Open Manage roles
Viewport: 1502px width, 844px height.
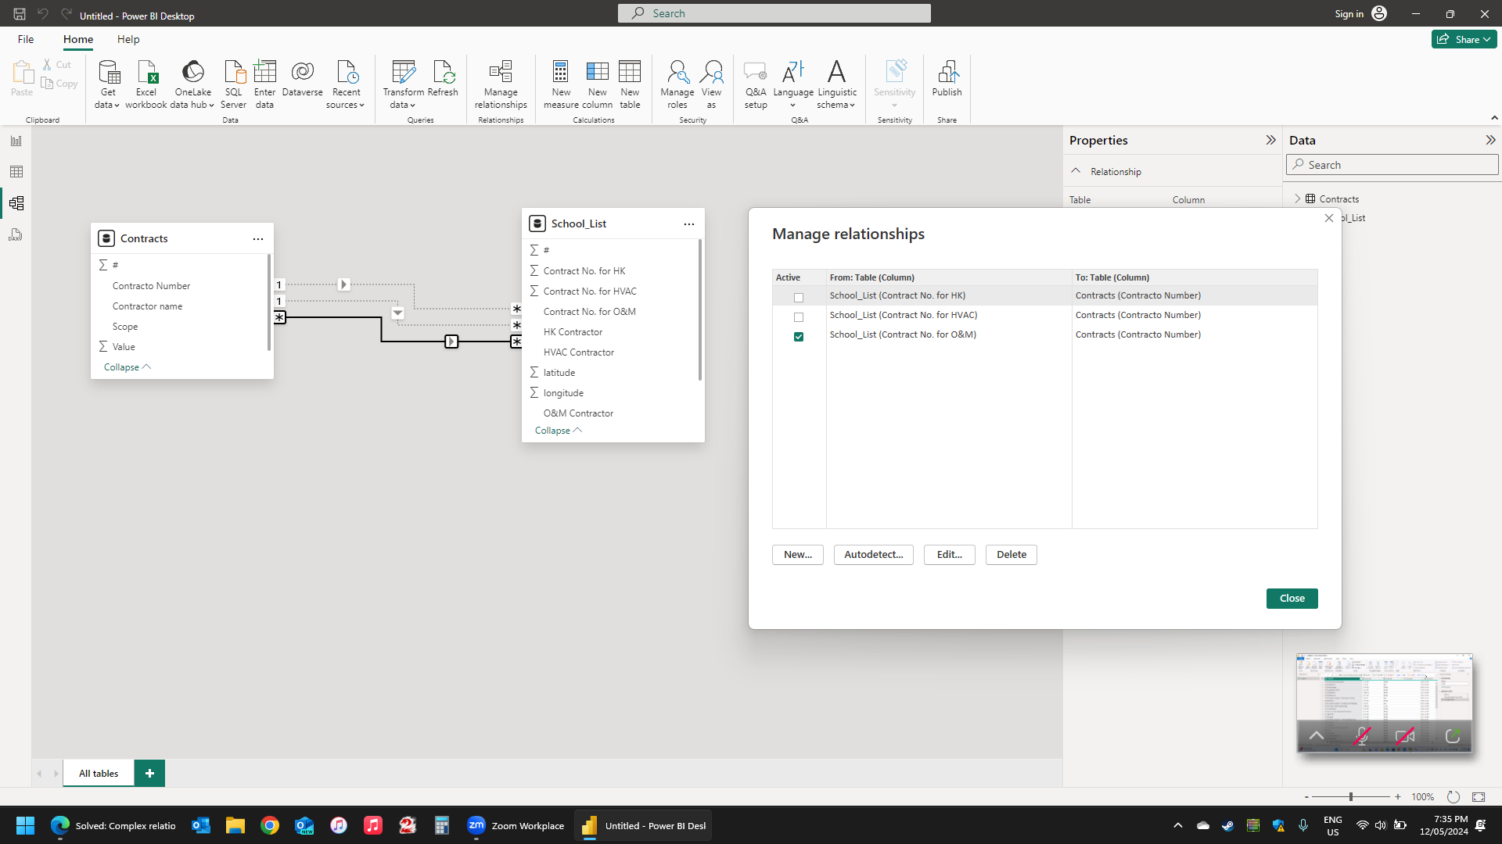tap(677, 84)
